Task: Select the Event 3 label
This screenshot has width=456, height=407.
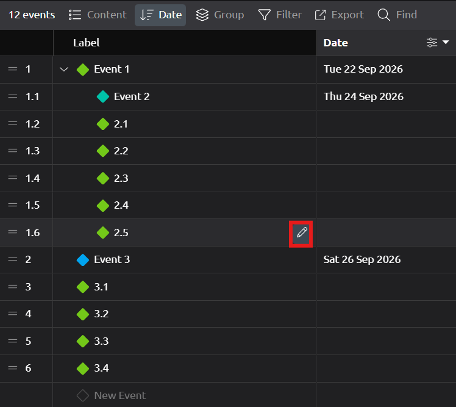Action: pyautogui.click(x=112, y=259)
